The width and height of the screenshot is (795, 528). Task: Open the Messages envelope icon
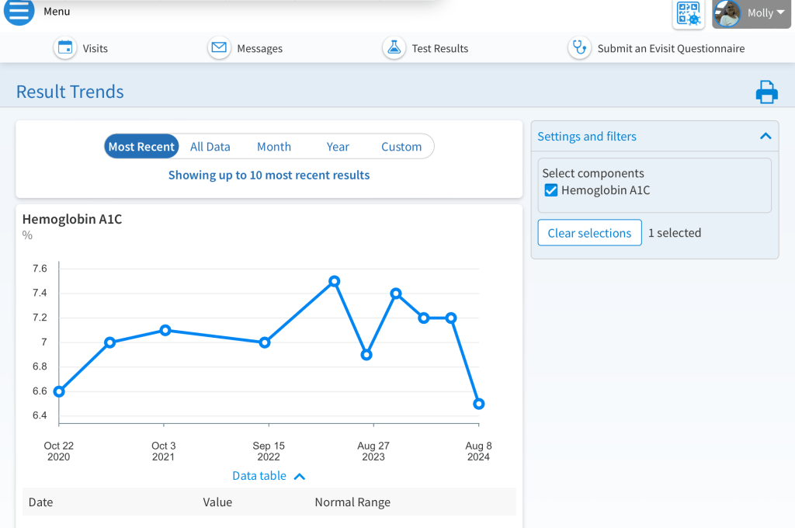[220, 48]
